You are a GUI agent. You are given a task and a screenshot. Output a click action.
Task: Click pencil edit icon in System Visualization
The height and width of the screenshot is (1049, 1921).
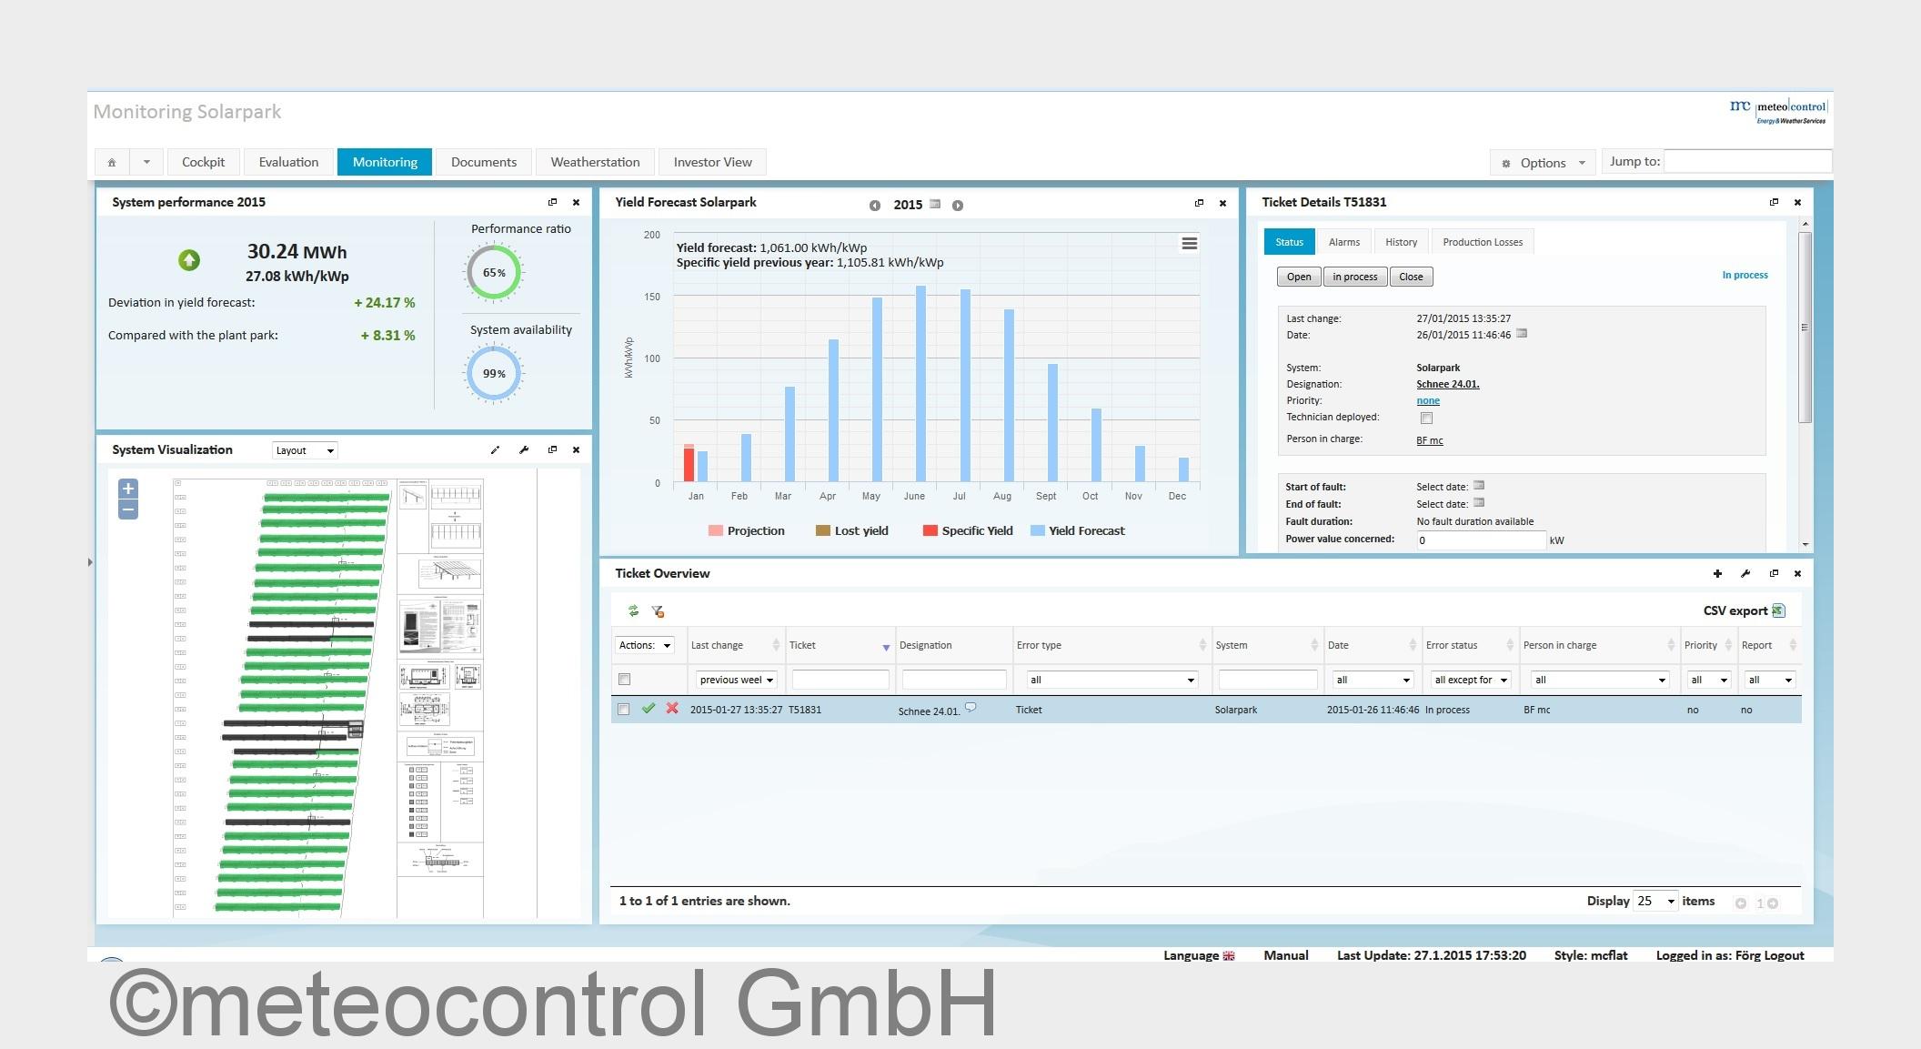point(495,449)
